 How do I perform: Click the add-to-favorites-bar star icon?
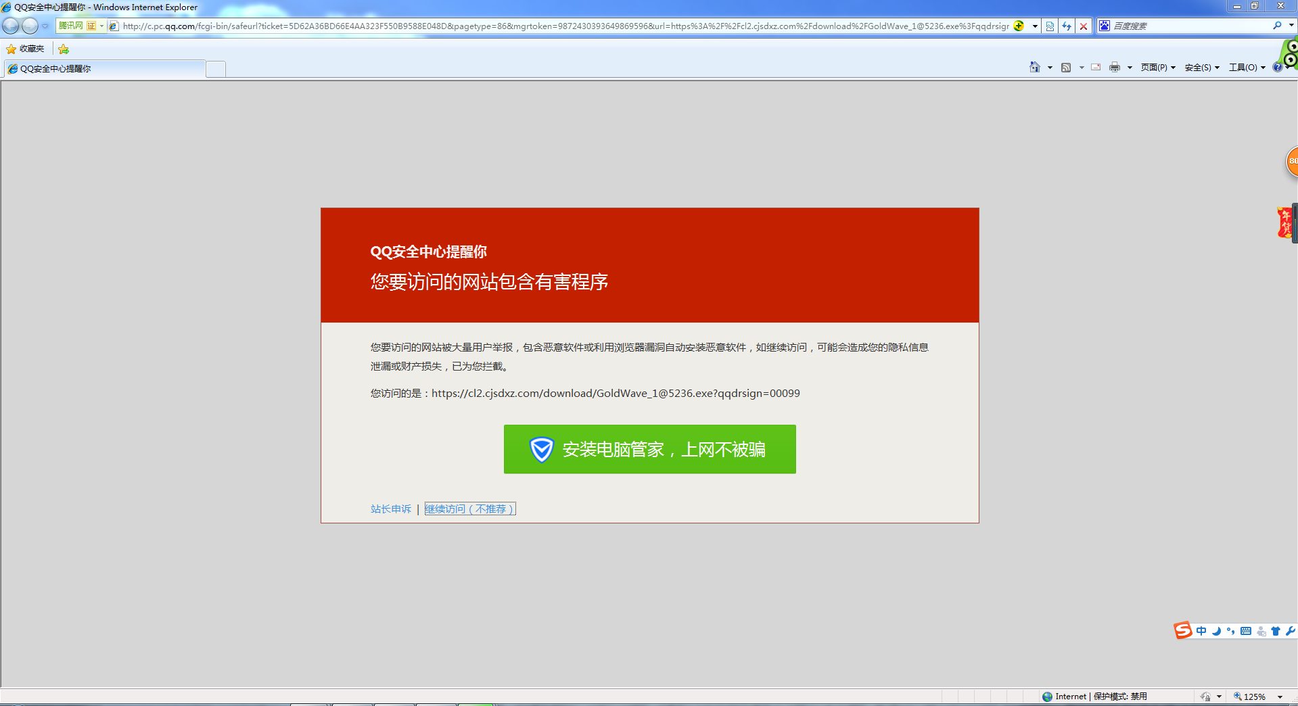point(64,49)
